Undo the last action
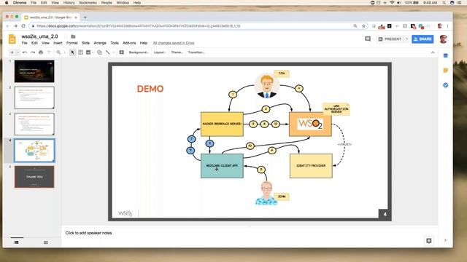The width and height of the screenshot is (467, 262). point(25,52)
